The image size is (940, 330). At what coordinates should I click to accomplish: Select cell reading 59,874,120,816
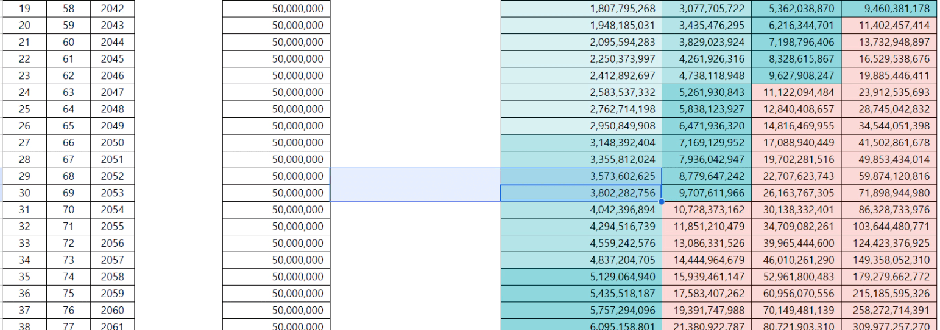890,176
